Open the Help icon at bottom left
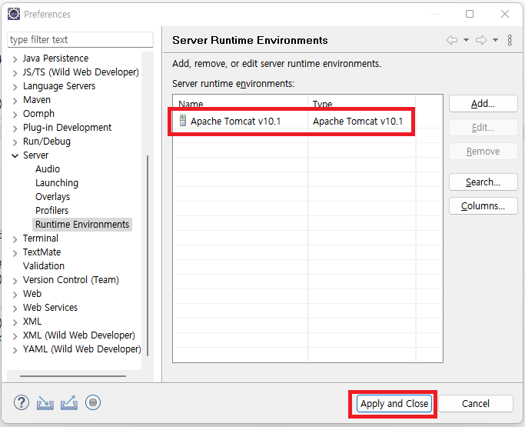 click(x=22, y=402)
